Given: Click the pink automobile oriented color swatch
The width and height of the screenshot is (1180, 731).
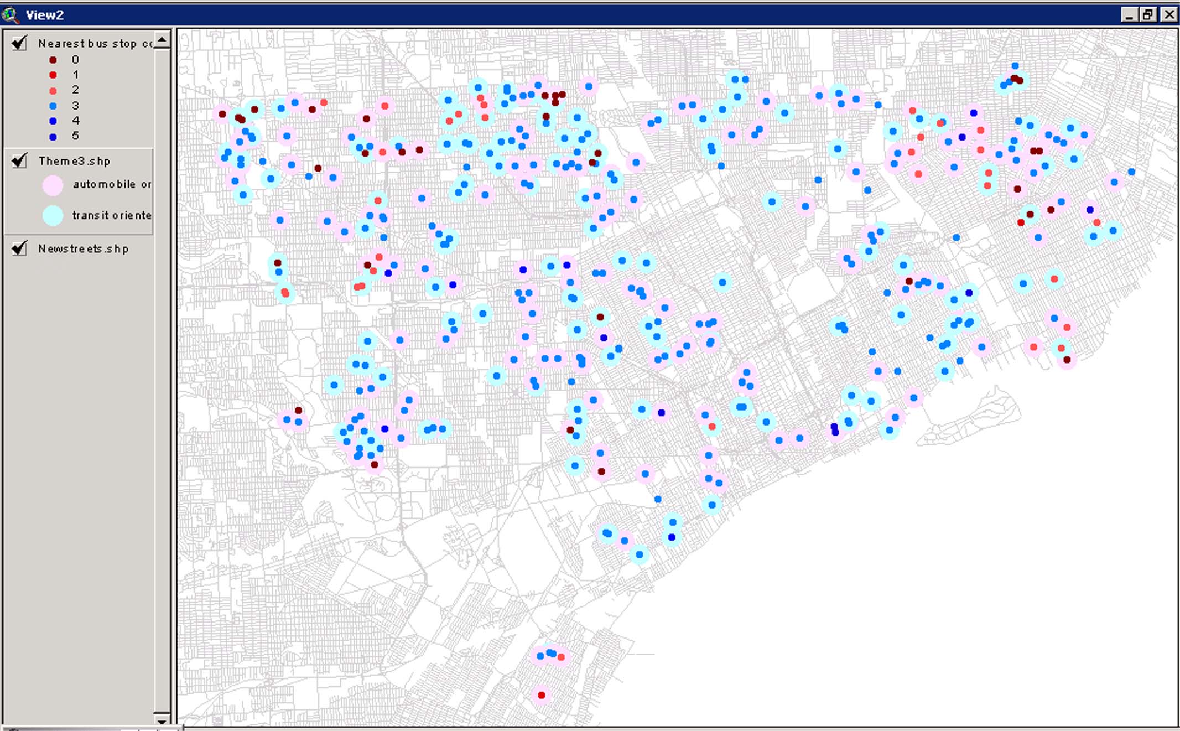Looking at the screenshot, I should coord(53,185).
